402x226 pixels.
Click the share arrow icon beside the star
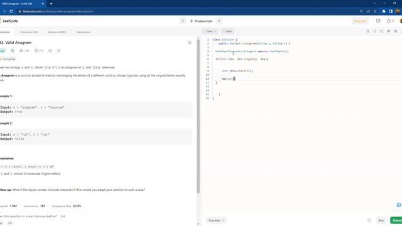(58, 51)
